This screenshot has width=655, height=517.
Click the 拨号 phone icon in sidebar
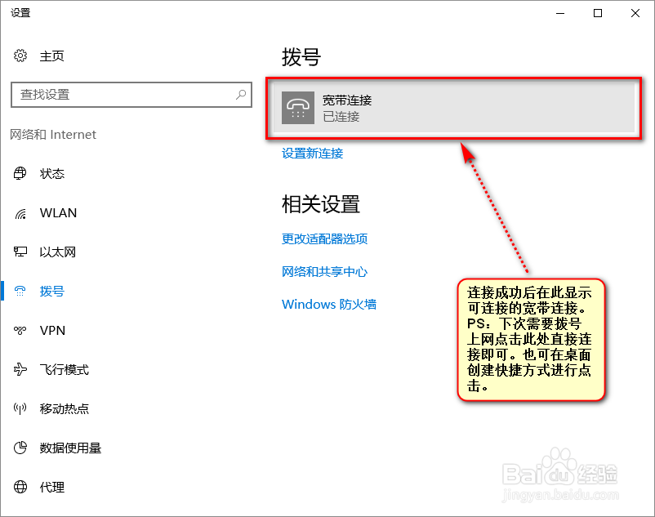pyautogui.click(x=20, y=291)
